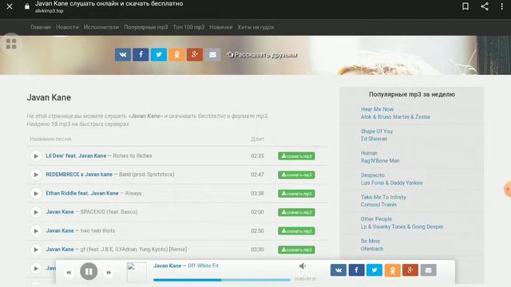
Task: Close the browser tab with the X icon
Action: point(10,6)
